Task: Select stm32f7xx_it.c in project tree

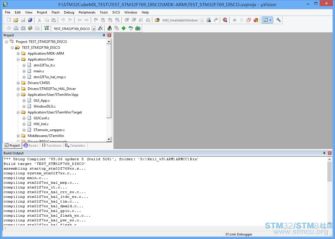Action: click(44, 65)
